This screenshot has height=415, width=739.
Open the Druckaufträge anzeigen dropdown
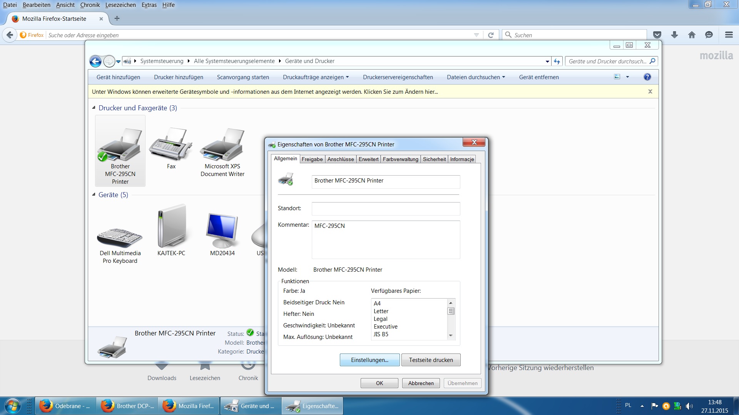[316, 77]
